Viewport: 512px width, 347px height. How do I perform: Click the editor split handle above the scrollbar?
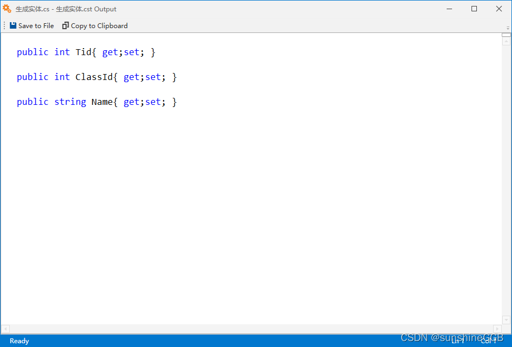[506, 35]
